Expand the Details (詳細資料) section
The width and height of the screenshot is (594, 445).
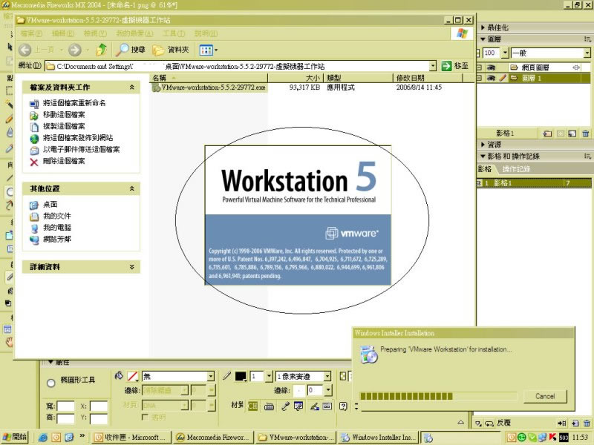point(132,267)
